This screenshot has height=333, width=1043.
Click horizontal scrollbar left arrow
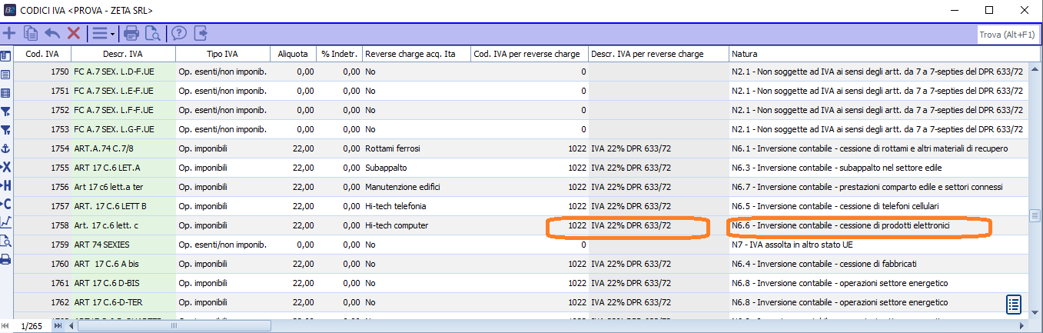pyautogui.click(x=72, y=326)
